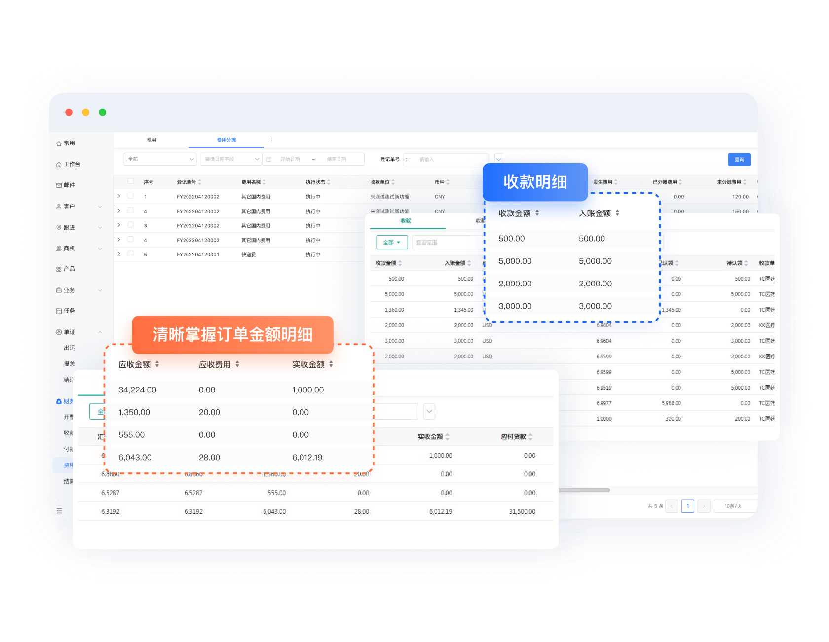829x642 pixels.
Task: Switch to the 费用 tab
Action: pyautogui.click(x=151, y=140)
